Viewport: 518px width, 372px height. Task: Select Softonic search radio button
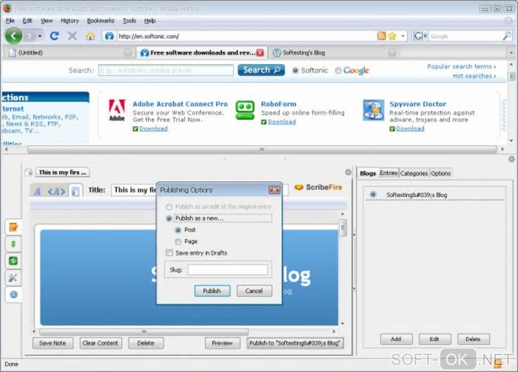pos(296,70)
